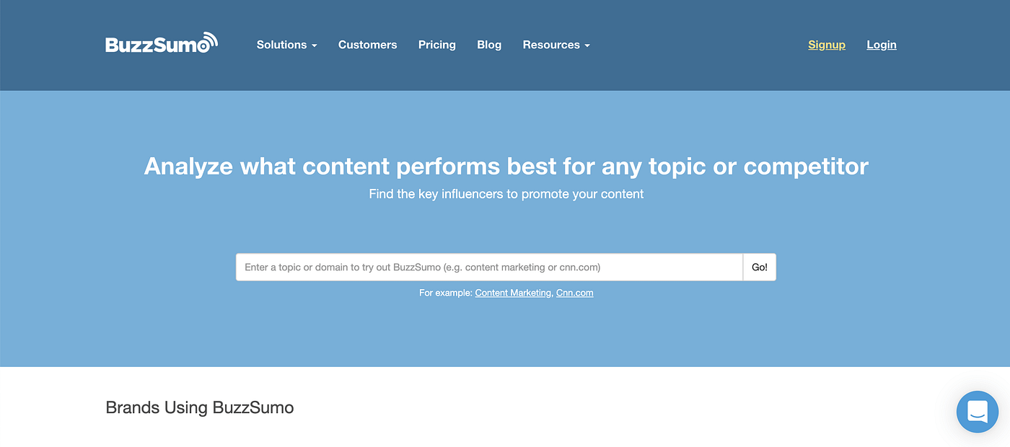Click the Login link
1010x447 pixels.
coord(882,45)
